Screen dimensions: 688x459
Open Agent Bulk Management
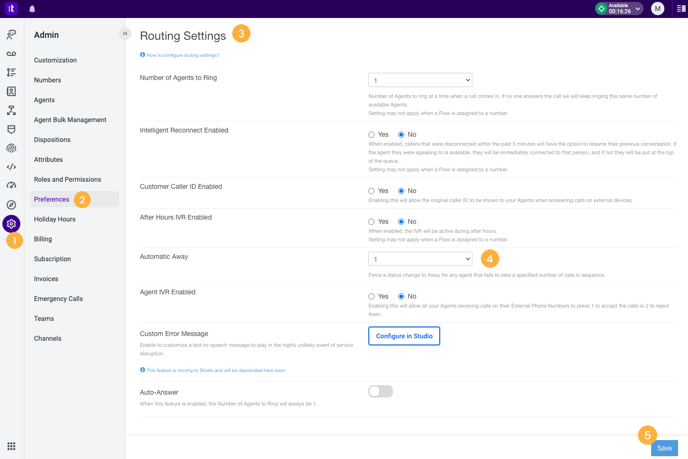click(x=70, y=120)
